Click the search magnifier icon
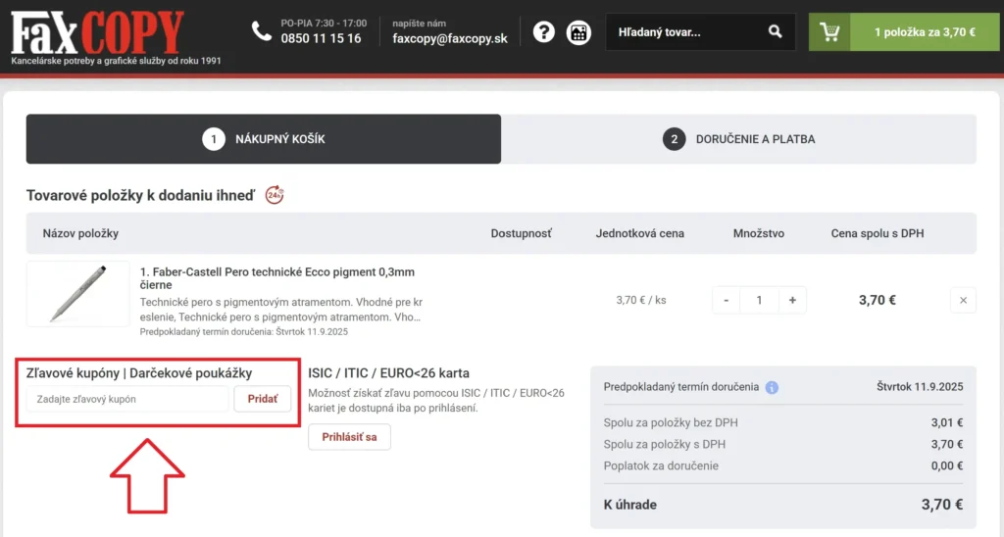 776,32
